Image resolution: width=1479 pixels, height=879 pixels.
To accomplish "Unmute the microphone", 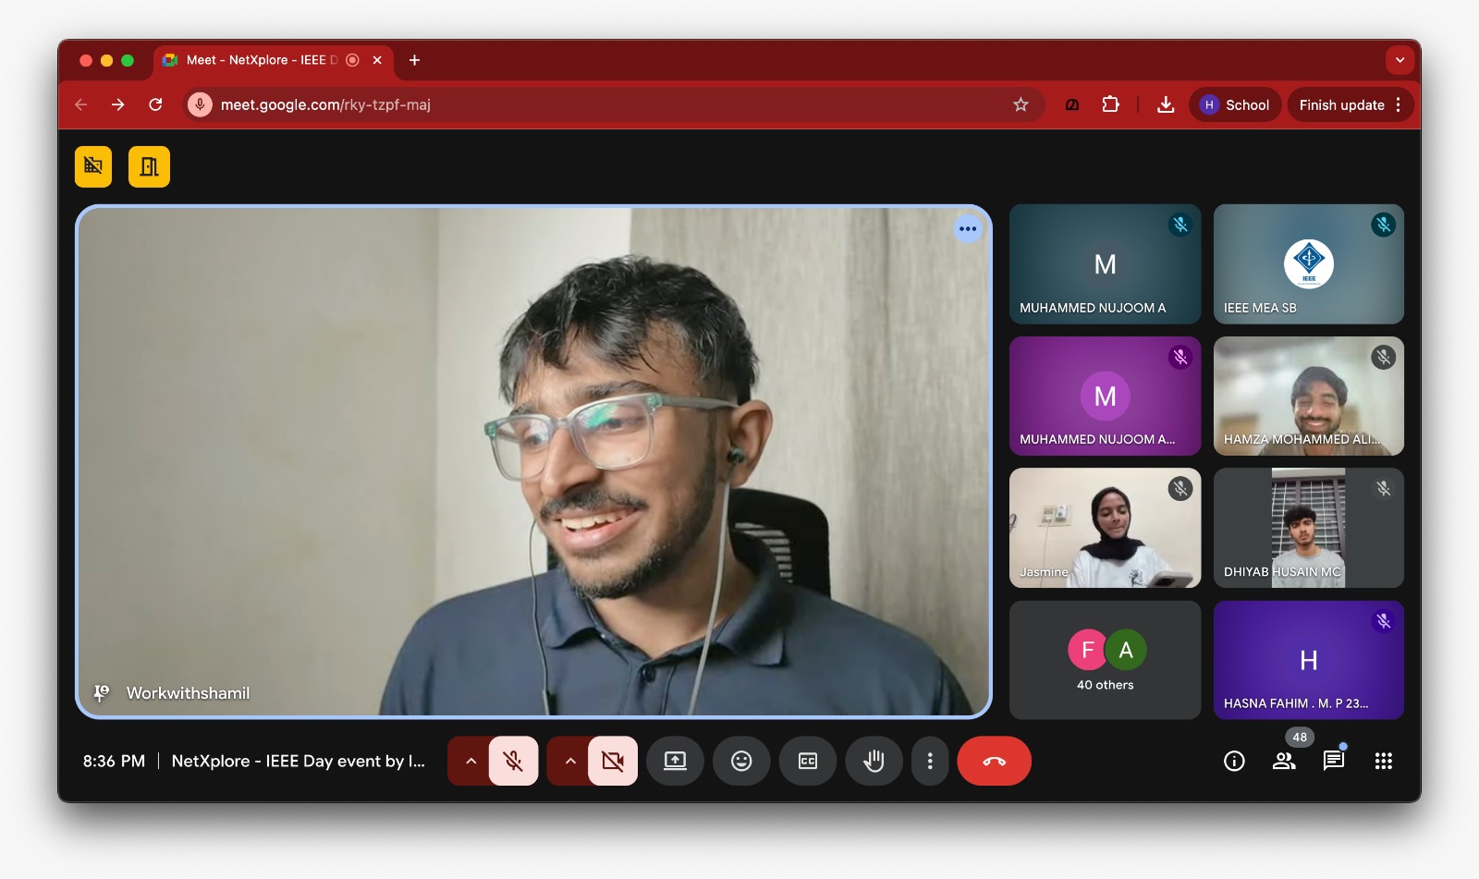I will 513,761.
